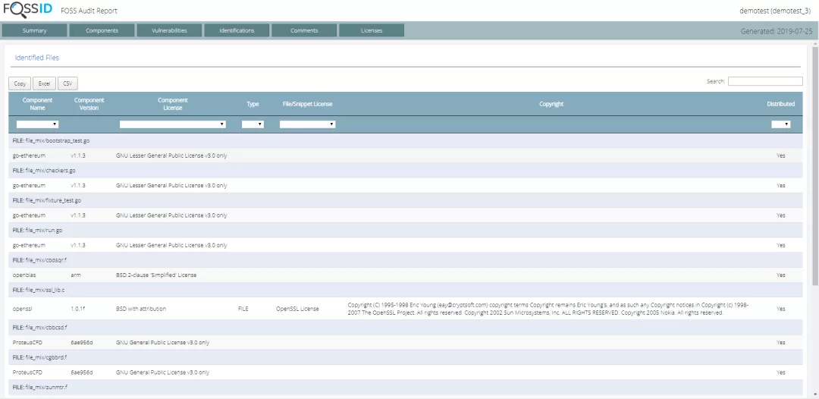
Task: Click Yes in the openblas row
Action: coord(781,275)
